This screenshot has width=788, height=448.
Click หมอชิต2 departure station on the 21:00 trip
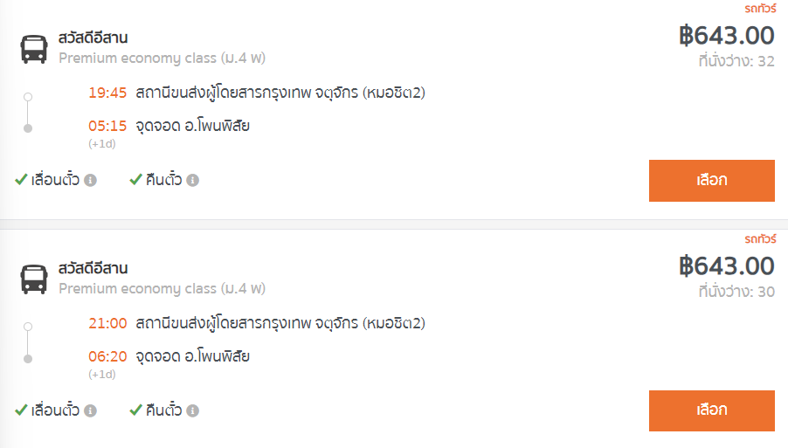click(x=280, y=323)
